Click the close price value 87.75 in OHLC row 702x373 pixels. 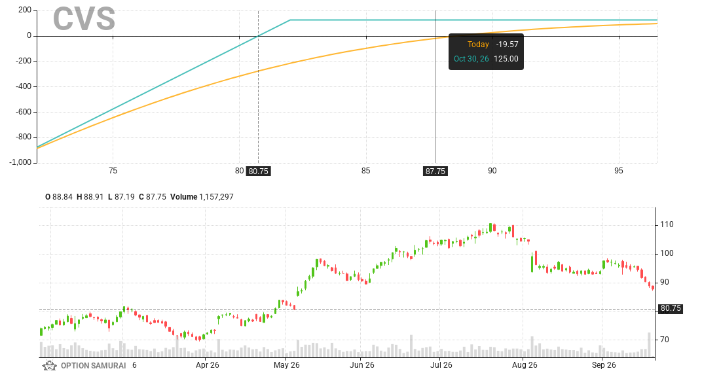click(x=156, y=197)
